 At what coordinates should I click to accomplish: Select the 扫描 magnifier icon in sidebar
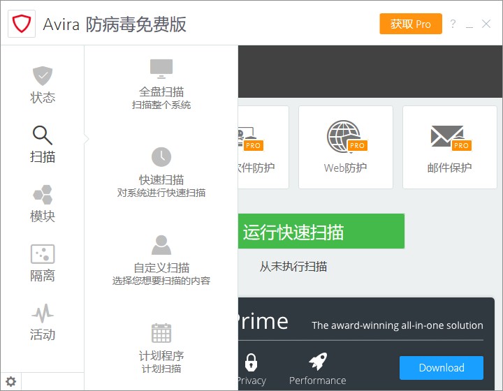point(43,135)
